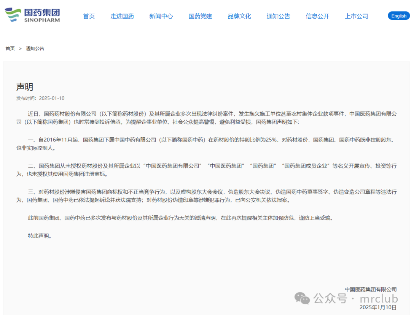
Task: Click the signature 中国医药集团有限公司
Action: [370, 289]
